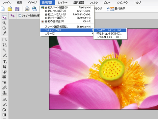The image size is (158, 119).
Task: Select the Rectangular Marquee tool
Action: coord(4,40)
